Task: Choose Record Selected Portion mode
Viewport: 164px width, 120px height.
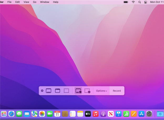Action: click(88, 91)
